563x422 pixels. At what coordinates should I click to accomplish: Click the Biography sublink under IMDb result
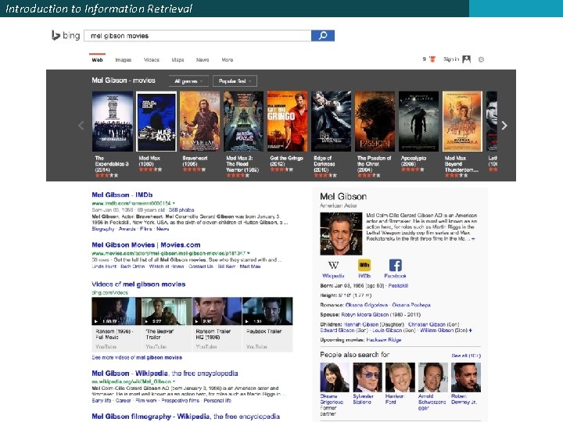tap(103, 228)
